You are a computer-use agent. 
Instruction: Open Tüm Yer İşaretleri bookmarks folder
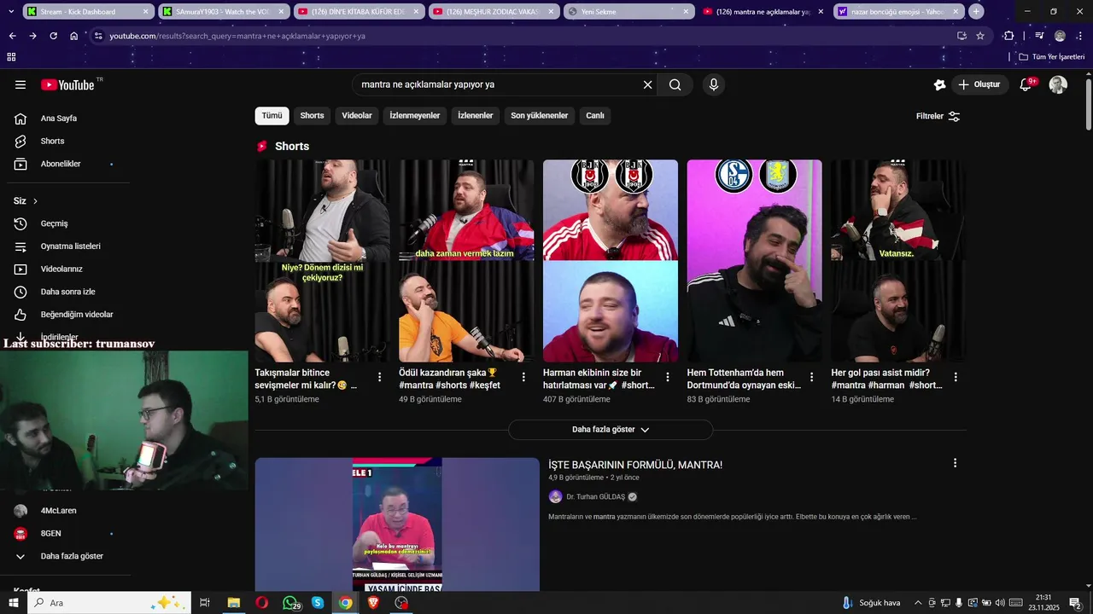click(1052, 57)
